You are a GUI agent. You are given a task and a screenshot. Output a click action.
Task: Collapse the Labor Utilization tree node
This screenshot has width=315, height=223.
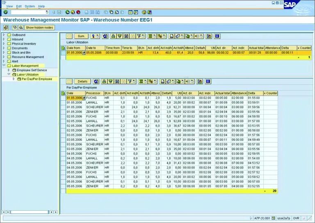point(9,74)
